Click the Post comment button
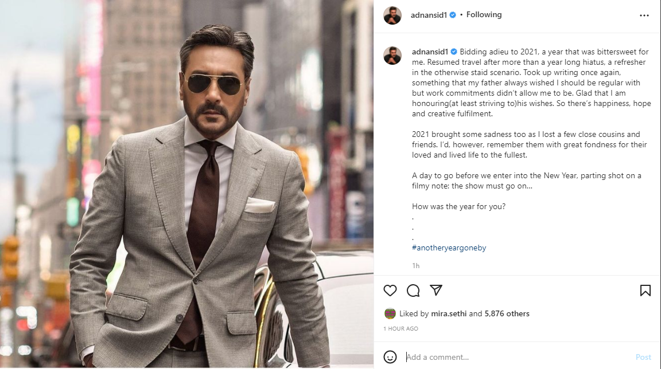Viewport: 661px width, 369px height. pos(643,357)
